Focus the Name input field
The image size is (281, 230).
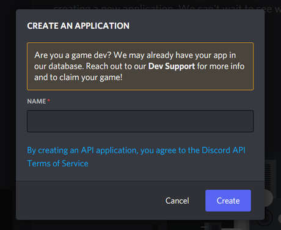pos(140,121)
